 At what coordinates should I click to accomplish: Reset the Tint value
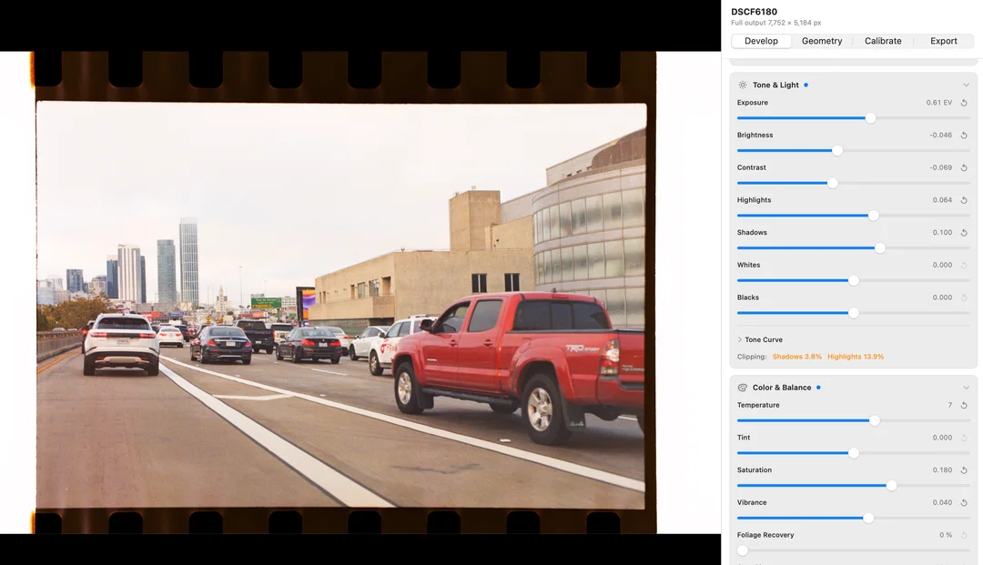click(964, 438)
